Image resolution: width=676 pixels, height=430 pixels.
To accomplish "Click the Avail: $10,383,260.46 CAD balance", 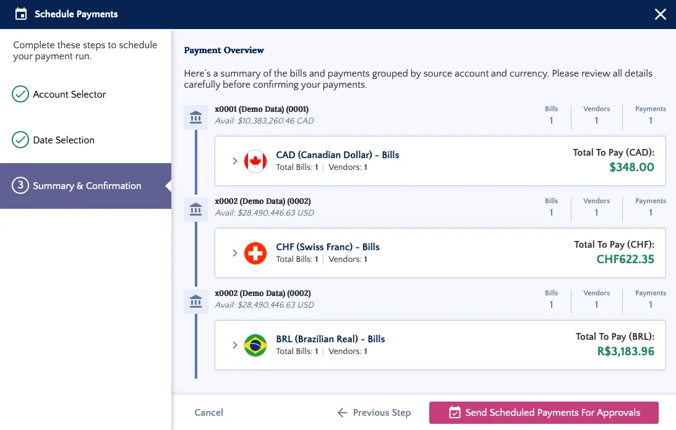I will coord(264,120).
